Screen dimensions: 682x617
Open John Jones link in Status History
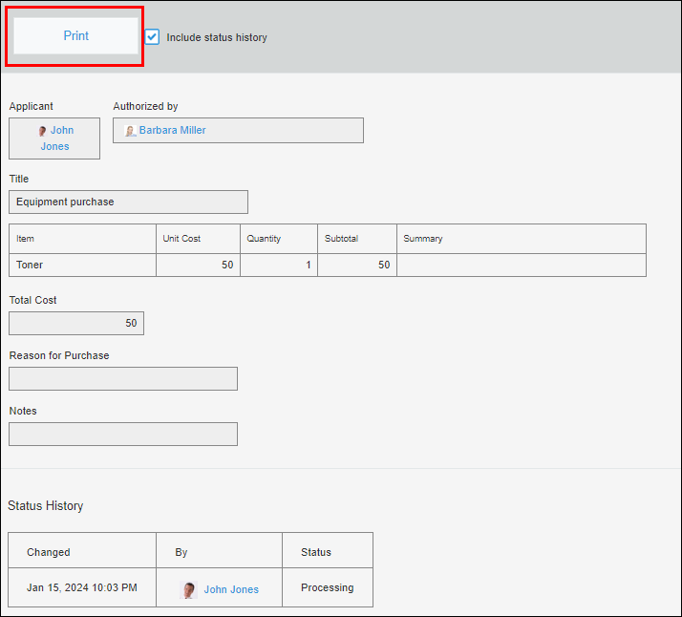point(231,590)
